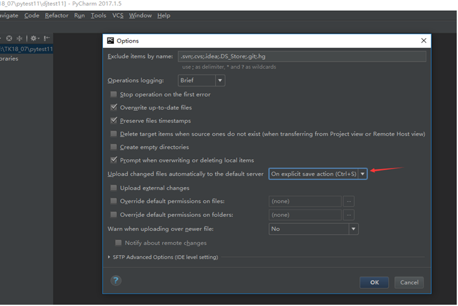Viewport: 458px width, 306px height.
Task: Enable Create empty directories
Action: point(113,147)
